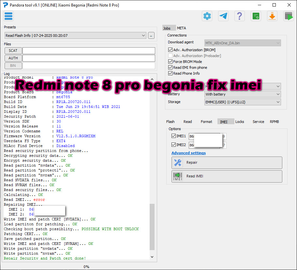297x270 pixels.
Task: Open the Service tab
Action: click(258, 122)
